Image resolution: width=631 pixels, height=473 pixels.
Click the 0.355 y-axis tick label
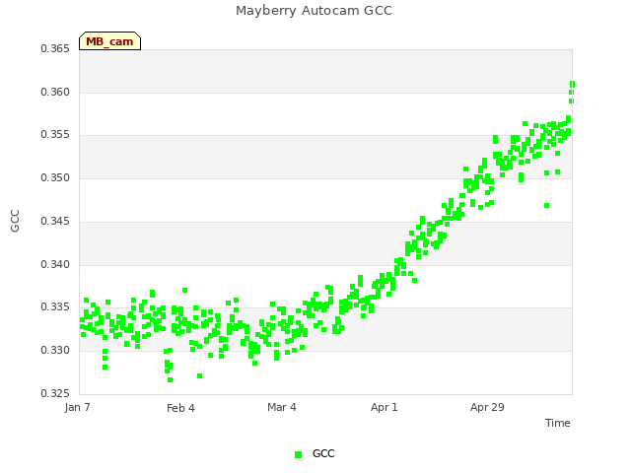[55, 135]
